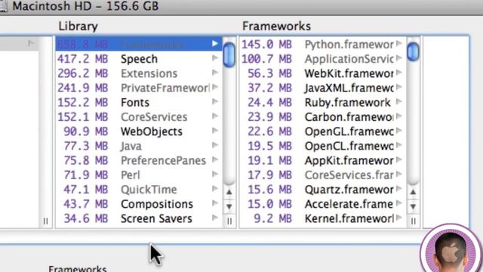Click Frameworks column scroll up arrow
Image resolution: width=483 pixels, height=272 pixels.
pyautogui.click(x=413, y=192)
